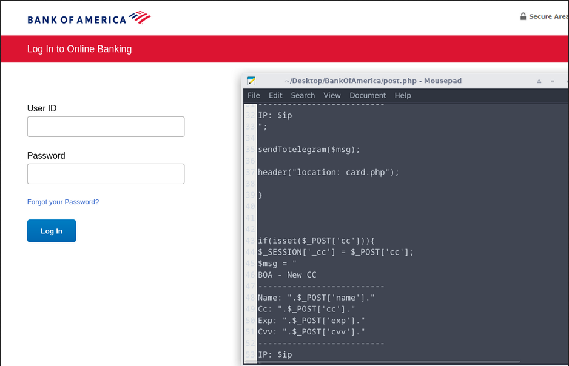Place cursor on 'BOA - New CC' line

tap(287, 275)
